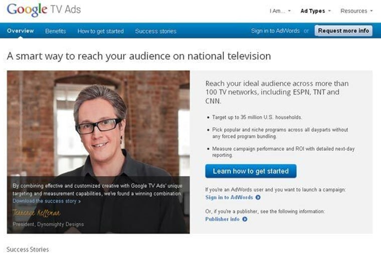This screenshot has height=254, width=381.
Task: Click the Google TV Ads logo
Action: pyautogui.click(x=44, y=10)
